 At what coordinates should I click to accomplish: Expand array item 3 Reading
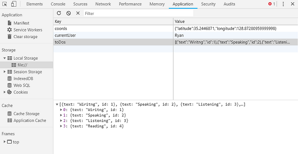61,126
